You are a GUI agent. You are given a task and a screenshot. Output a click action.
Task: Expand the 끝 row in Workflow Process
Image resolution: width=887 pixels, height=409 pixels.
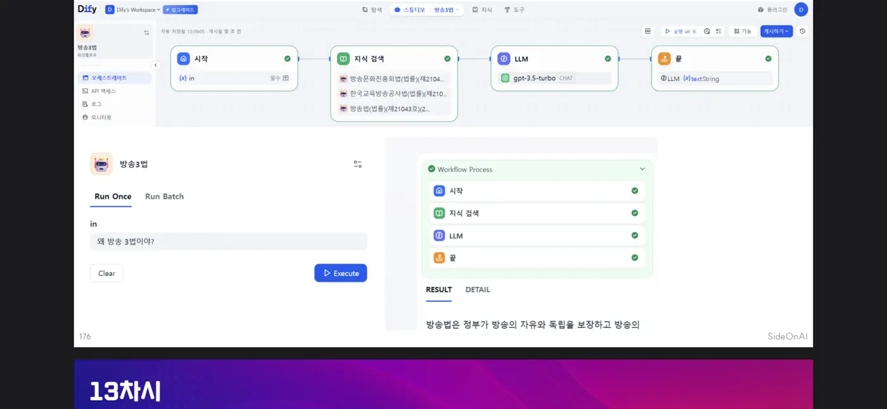tap(537, 258)
